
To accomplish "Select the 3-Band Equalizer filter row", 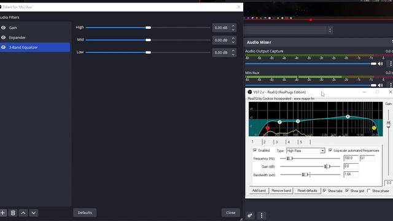I will [x=35, y=47].
